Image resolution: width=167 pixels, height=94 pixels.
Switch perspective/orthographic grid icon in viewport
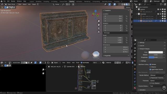pos(99,32)
